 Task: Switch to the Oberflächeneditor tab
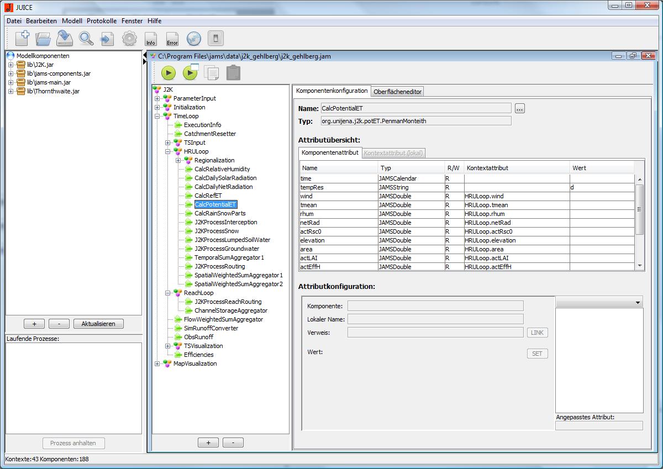click(x=397, y=92)
